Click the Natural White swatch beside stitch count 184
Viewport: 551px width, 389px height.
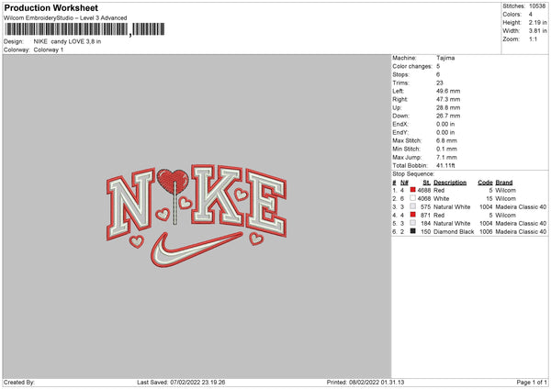click(x=412, y=223)
